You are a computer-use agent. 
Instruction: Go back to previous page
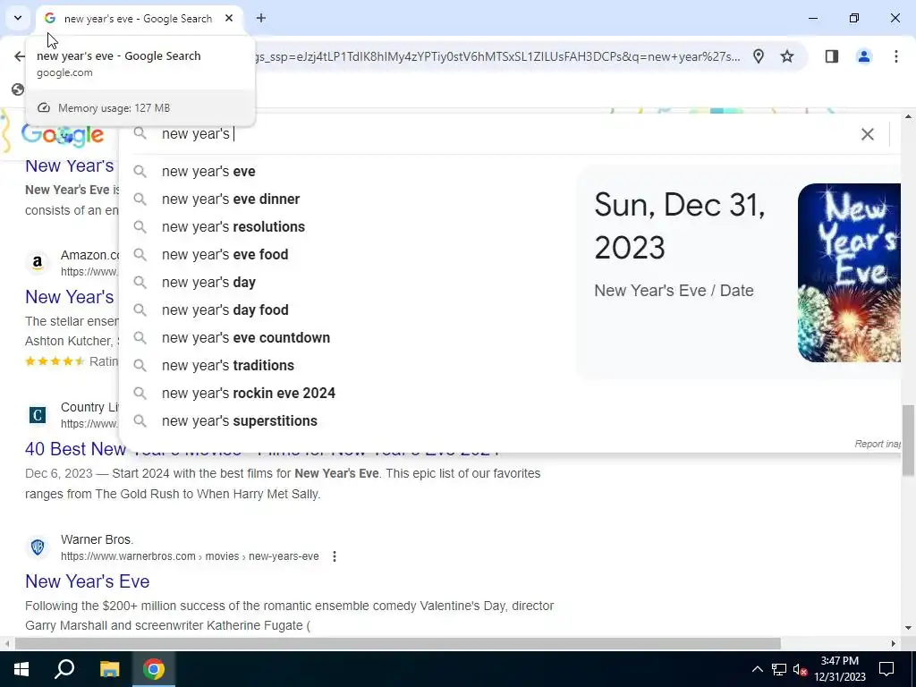click(x=20, y=56)
